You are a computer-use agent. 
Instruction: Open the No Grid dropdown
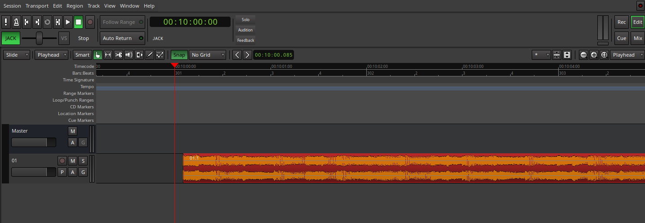tap(207, 55)
